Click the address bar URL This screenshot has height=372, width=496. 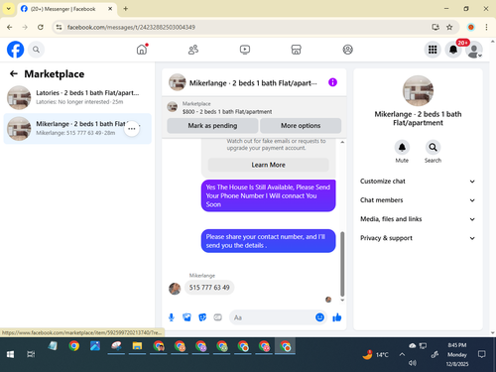click(x=131, y=27)
